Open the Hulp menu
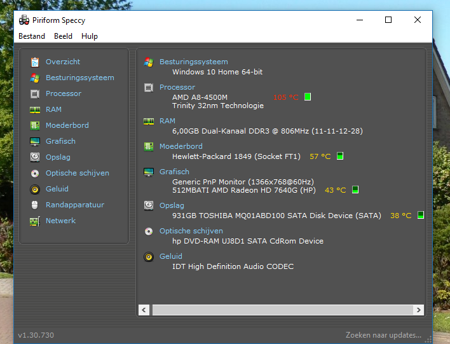Viewport: 450px width, 344px height. pyautogui.click(x=90, y=36)
